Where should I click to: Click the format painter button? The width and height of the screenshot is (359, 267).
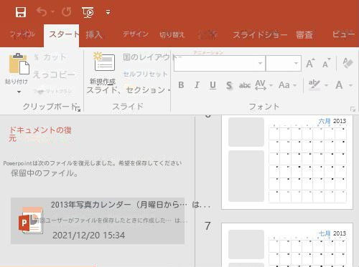click(x=52, y=91)
